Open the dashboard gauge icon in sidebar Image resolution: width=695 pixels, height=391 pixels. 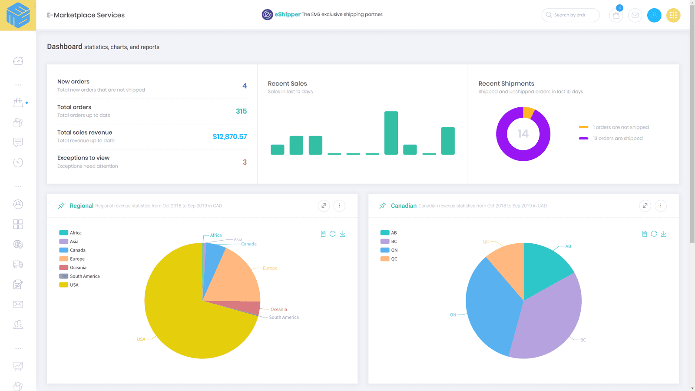coord(18,61)
